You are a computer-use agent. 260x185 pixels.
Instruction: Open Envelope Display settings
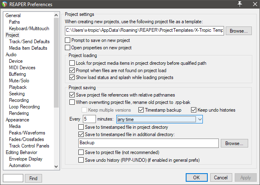[26, 159]
